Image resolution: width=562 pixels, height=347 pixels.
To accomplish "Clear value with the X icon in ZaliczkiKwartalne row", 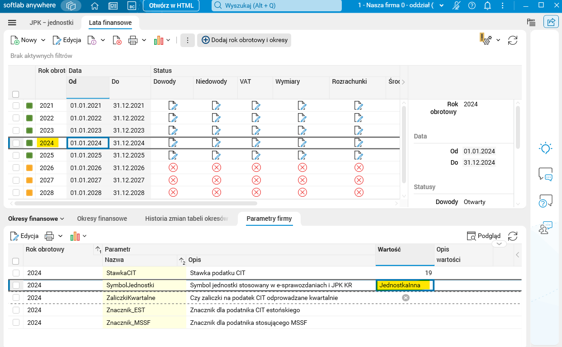I will pos(406,297).
